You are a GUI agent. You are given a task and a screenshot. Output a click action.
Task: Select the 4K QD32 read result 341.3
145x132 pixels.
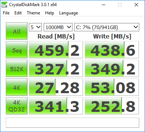[x=56, y=106]
